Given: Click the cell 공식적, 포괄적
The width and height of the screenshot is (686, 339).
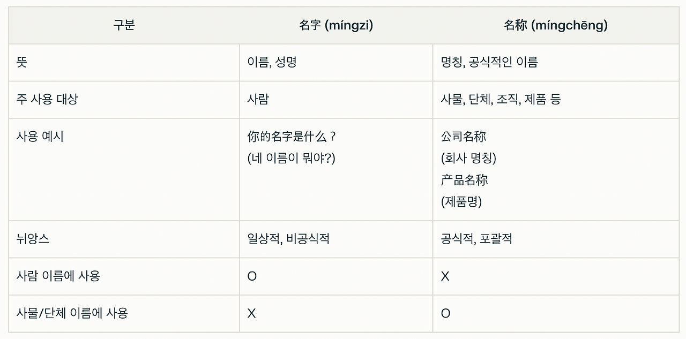Looking at the screenshot, I should tap(476, 239).
